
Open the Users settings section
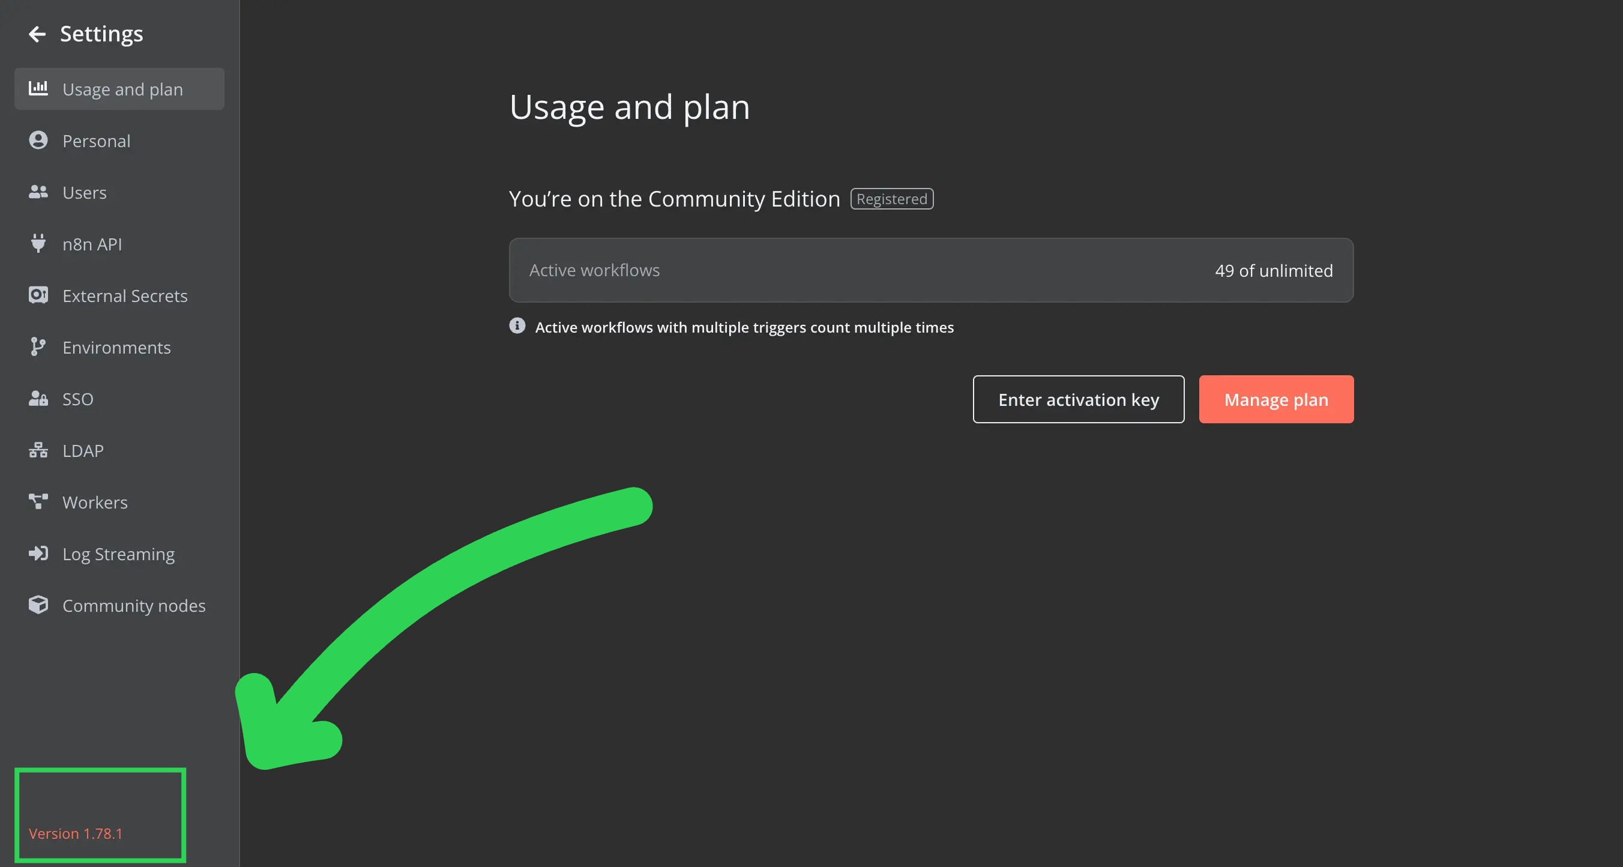coord(119,192)
